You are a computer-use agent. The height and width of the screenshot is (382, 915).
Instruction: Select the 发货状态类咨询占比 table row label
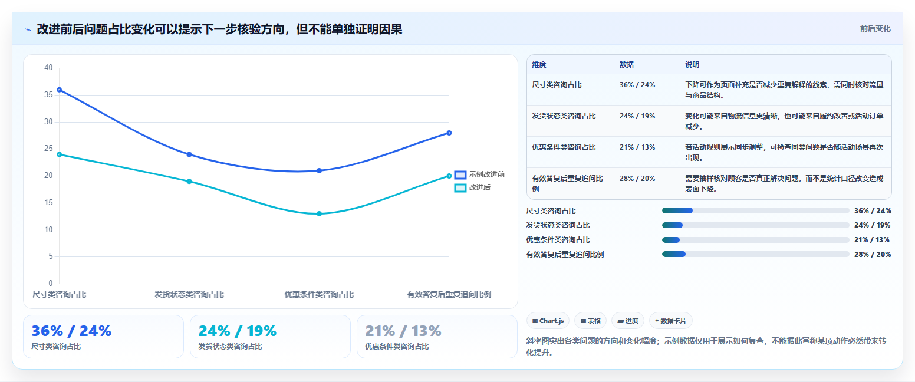[564, 116]
